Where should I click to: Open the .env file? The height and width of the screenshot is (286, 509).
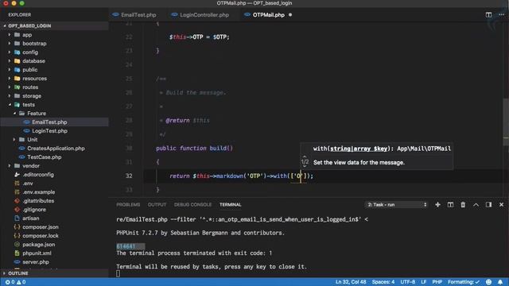click(x=28, y=184)
